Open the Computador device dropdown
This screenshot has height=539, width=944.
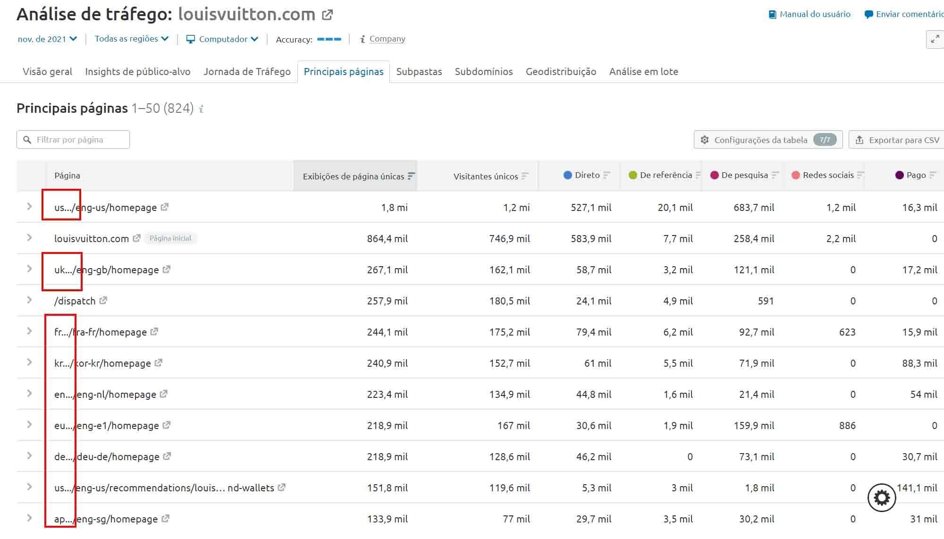[x=222, y=39]
